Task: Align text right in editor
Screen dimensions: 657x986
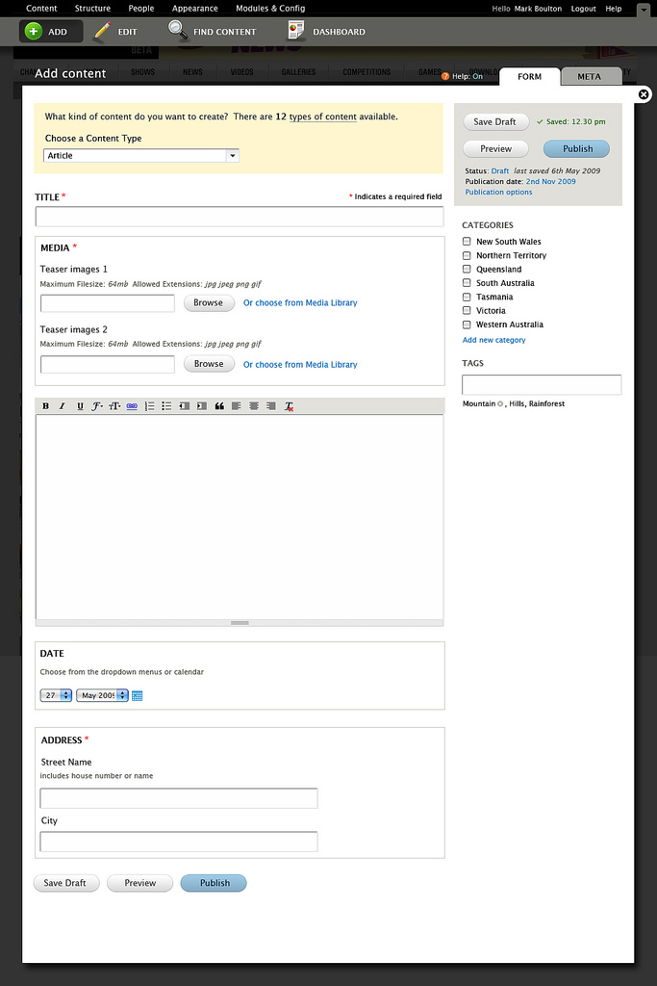Action: [270, 406]
